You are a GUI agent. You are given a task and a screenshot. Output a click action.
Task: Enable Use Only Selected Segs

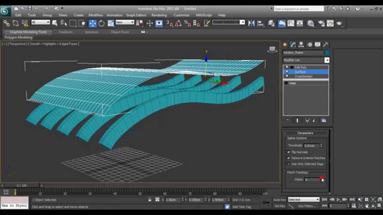tap(288, 164)
